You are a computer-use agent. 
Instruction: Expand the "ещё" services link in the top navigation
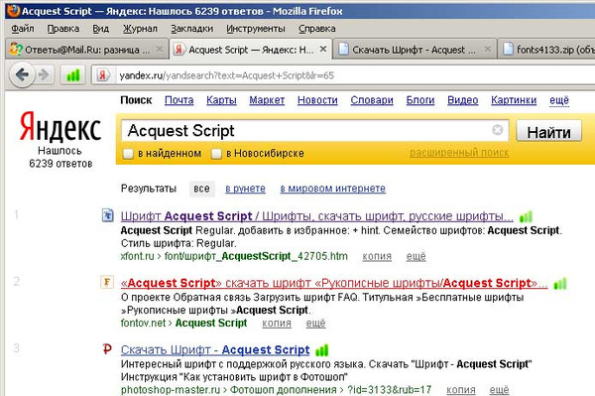click(559, 100)
